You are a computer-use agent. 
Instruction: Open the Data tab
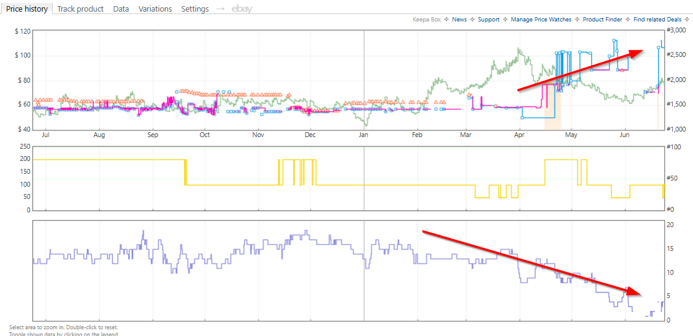pos(121,9)
